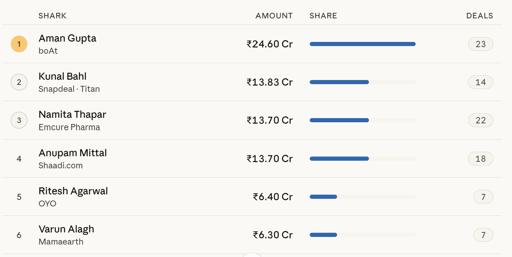The image size is (512, 257).
Task: Click Aman Gupta's full share bar
Action: pyautogui.click(x=362, y=44)
